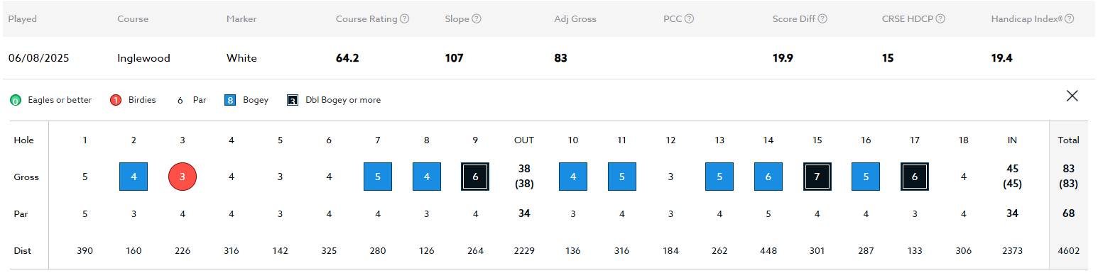Viewport: 1098px width, 273px height.
Task: Select the Inglewood course name
Action: click(x=144, y=58)
